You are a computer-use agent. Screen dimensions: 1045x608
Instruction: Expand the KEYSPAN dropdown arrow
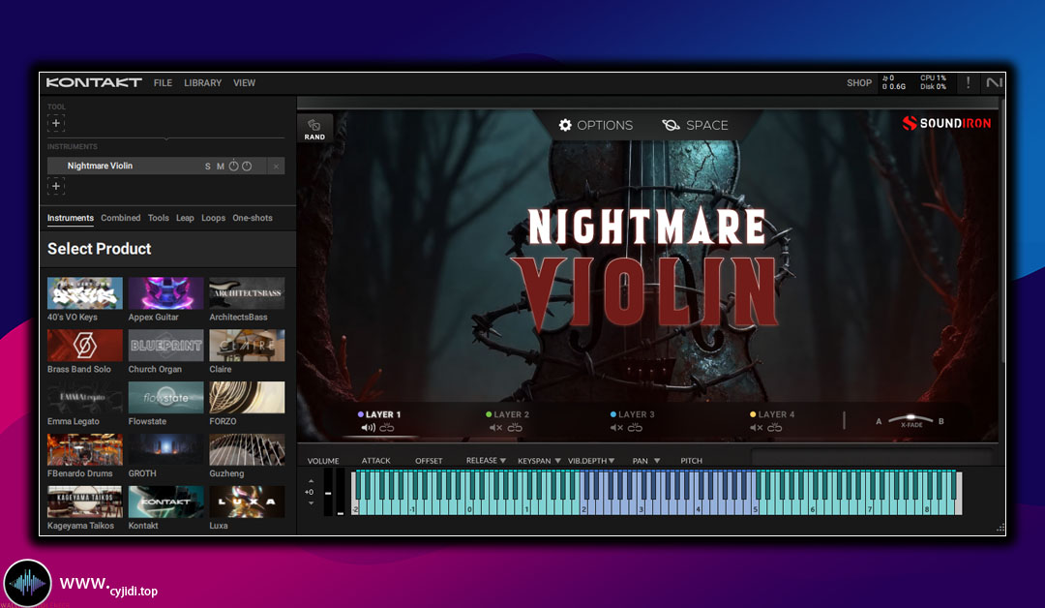[557, 461]
